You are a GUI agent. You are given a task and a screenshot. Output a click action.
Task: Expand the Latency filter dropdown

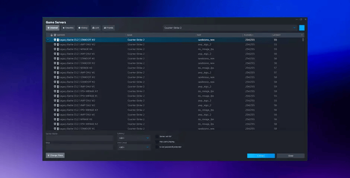[x=134, y=138]
